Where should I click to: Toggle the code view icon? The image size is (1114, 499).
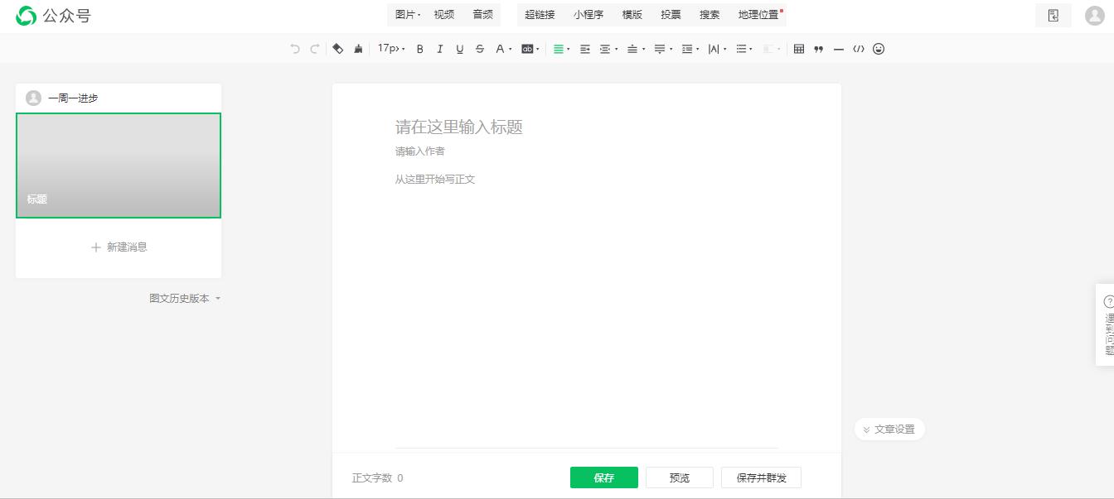(x=860, y=49)
